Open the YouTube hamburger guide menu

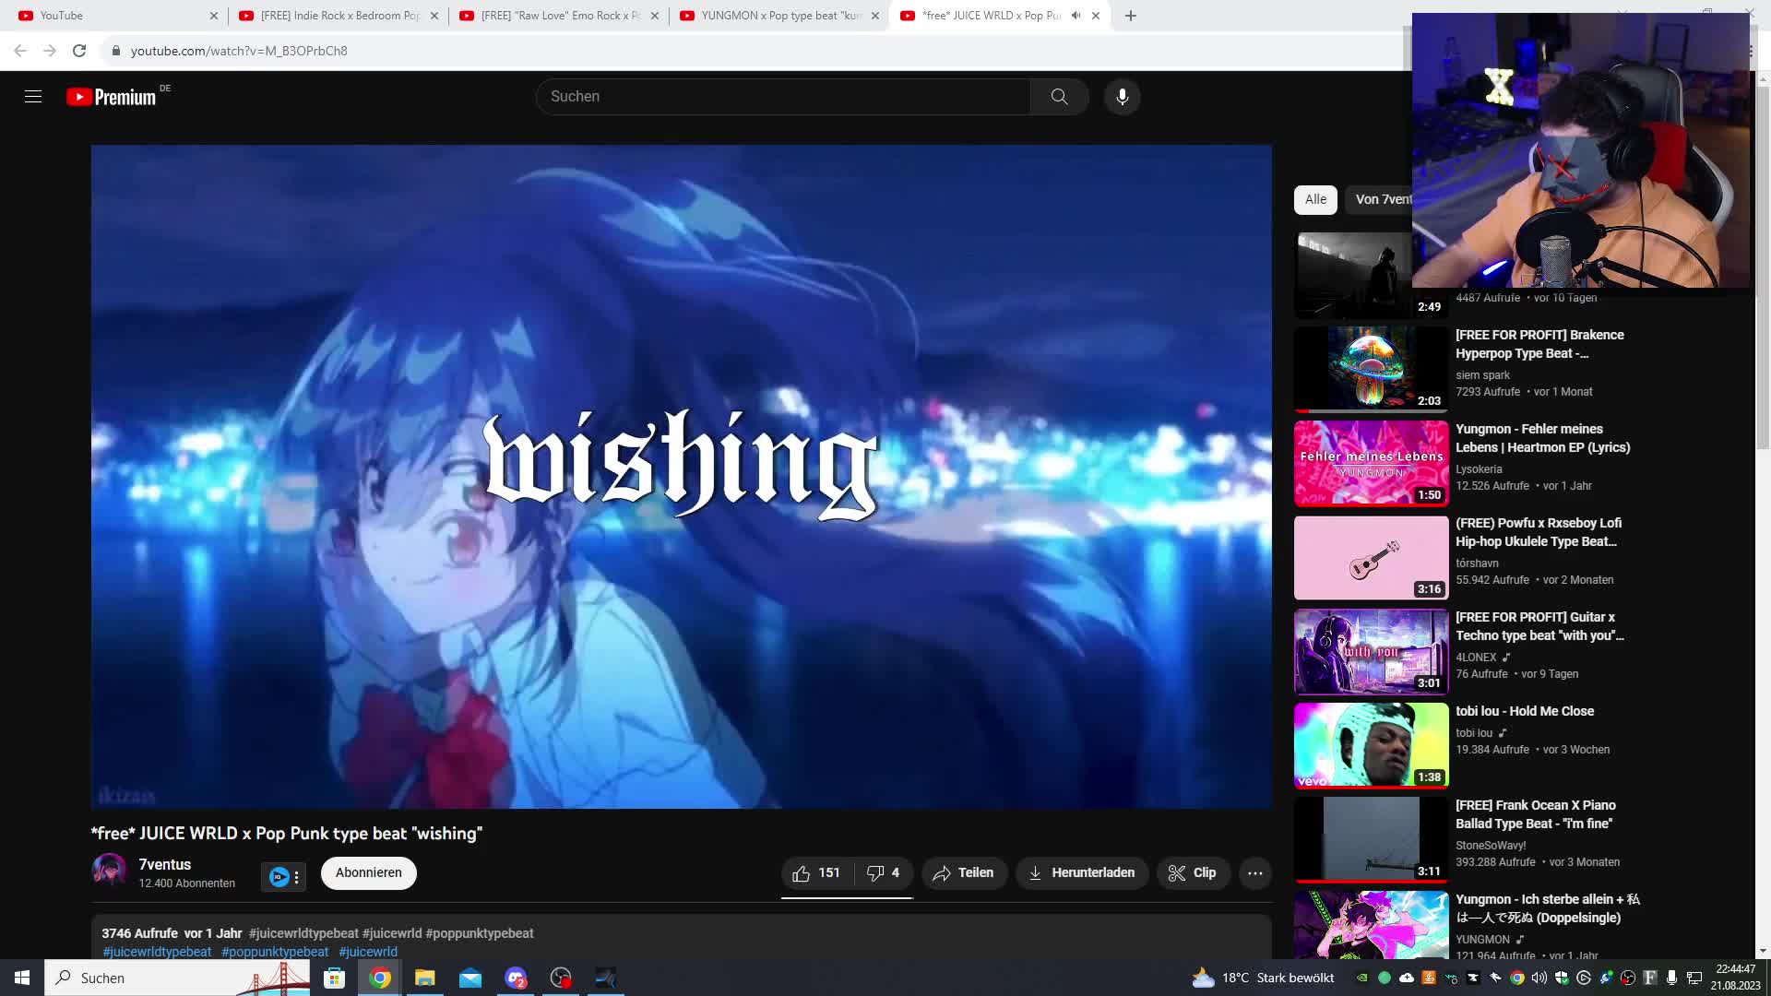(x=33, y=97)
